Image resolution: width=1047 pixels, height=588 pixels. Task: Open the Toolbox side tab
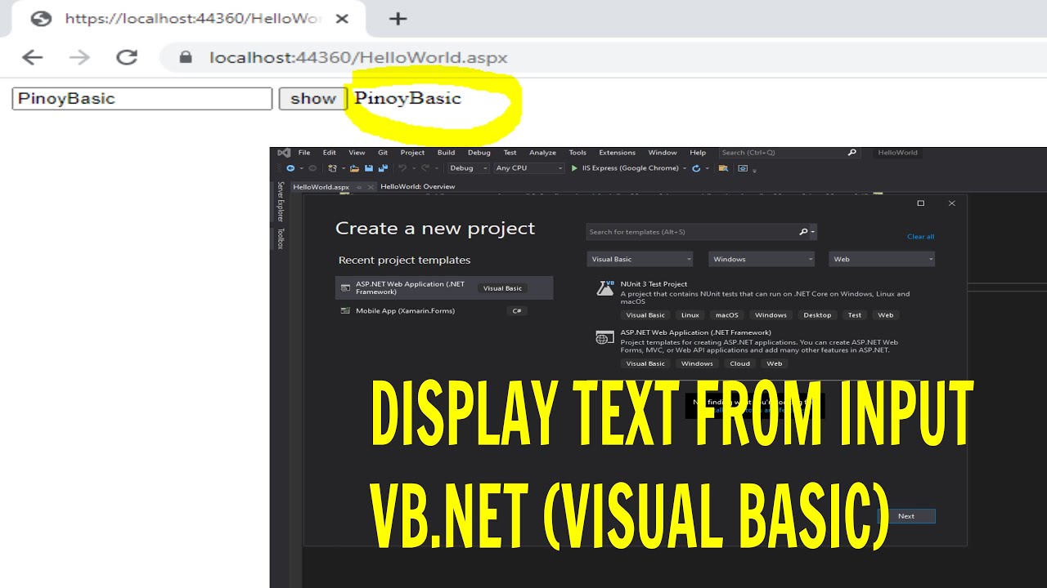click(280, 238)
